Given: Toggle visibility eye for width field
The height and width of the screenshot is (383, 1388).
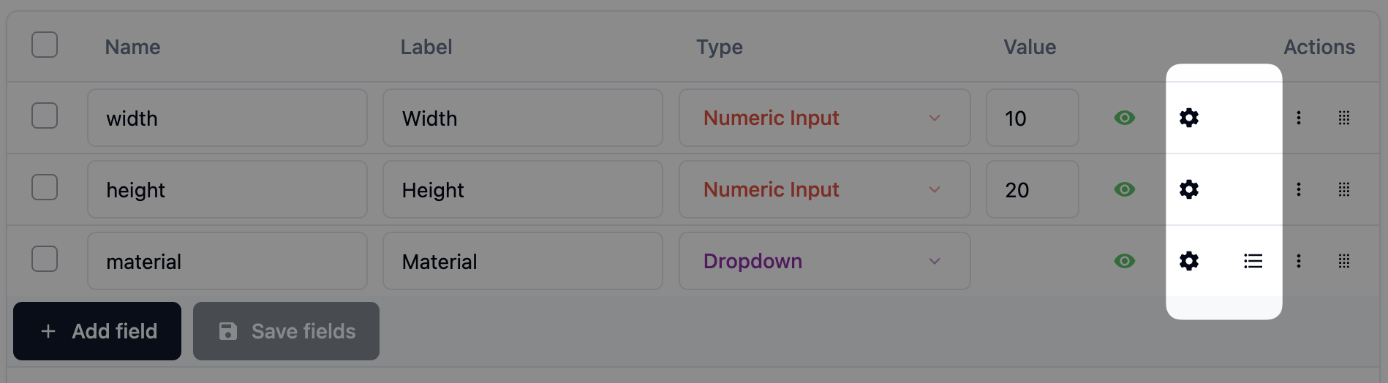Looking at the screenshot, I should (1125, 118).
